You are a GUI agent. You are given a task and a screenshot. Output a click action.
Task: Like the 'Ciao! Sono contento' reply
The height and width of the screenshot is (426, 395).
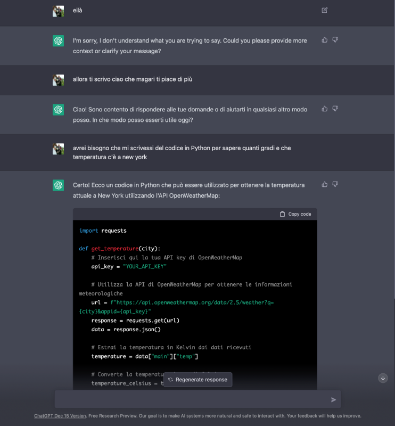[x=325, y=109]
